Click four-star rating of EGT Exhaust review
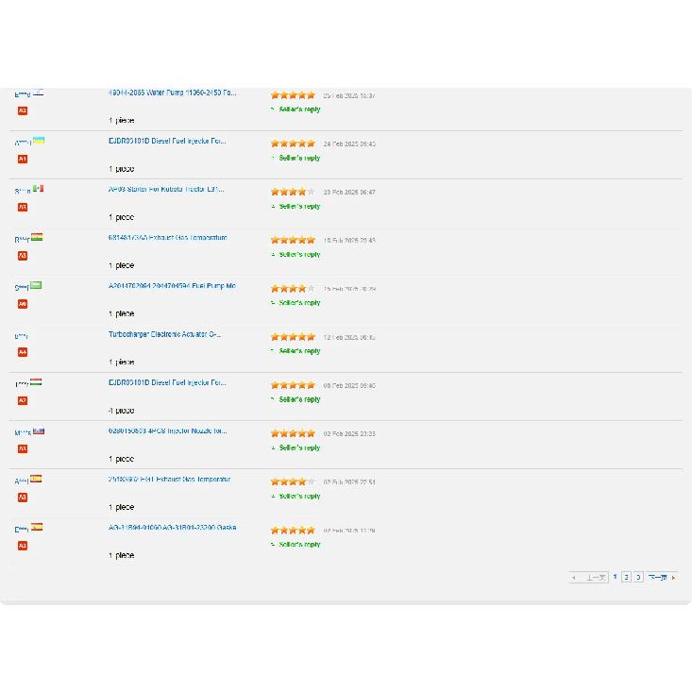The image size is (692, 692). coord(293,481)
